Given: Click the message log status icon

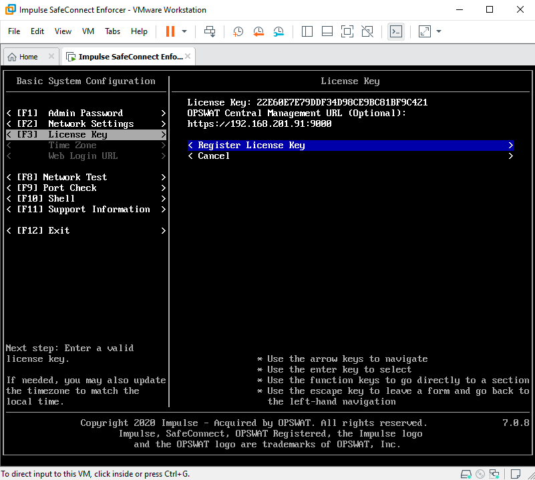Looking at the screenshot, I should (516, 474).
